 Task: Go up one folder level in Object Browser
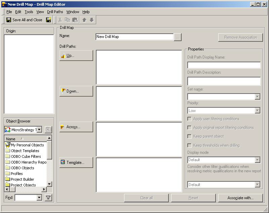(x=48, y=130)
